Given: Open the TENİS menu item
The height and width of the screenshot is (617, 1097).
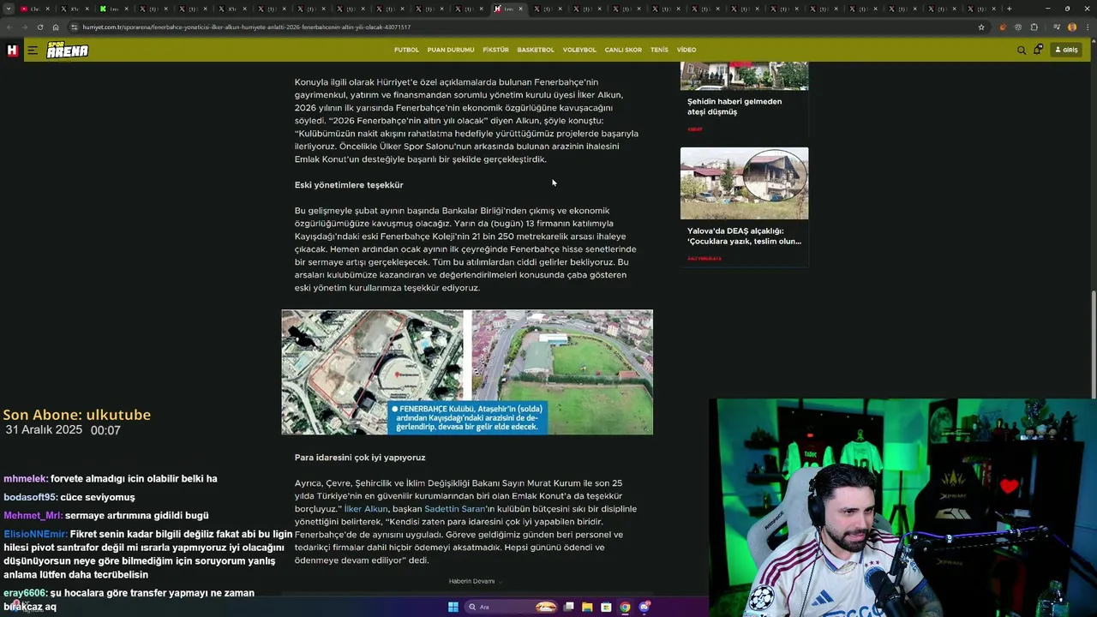Looking at the screenshot, I should pos(659,50).
